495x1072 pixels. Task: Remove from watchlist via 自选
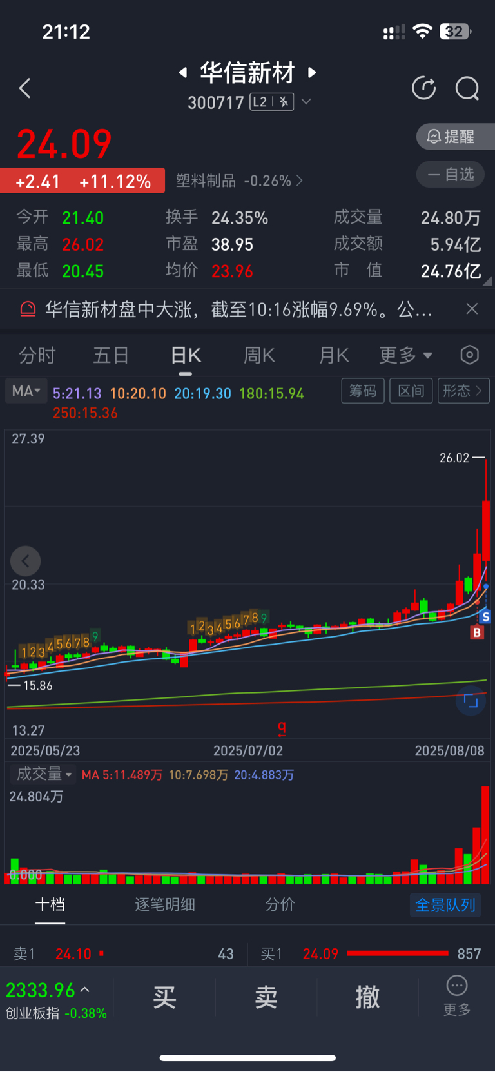[x=451, y=175]
